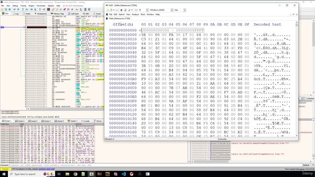Click the Restart debugging icon in x64dbg

pos(6,9)
